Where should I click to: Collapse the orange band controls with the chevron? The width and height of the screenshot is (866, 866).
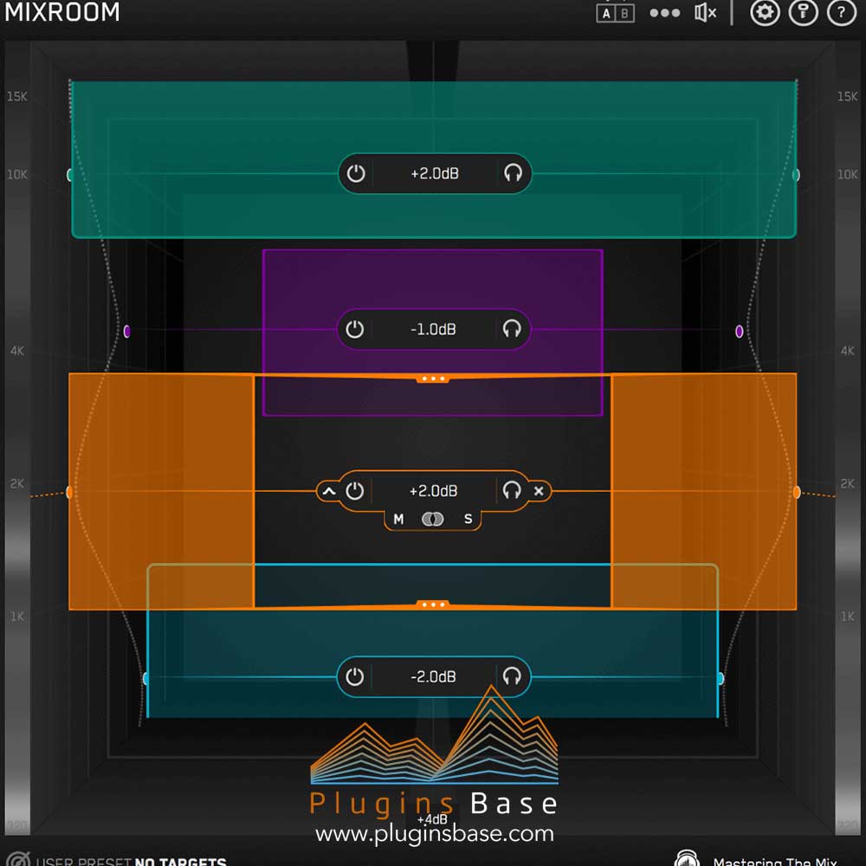coord(329,491)
